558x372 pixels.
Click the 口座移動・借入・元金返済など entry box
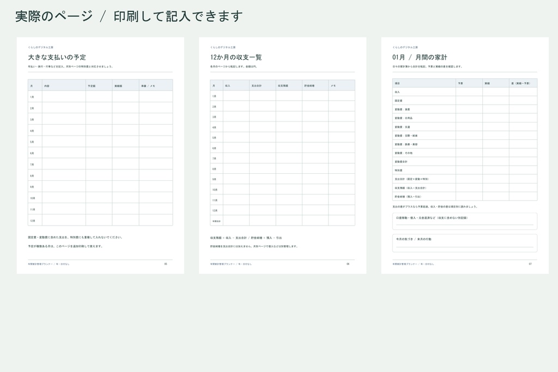[465, 221]
